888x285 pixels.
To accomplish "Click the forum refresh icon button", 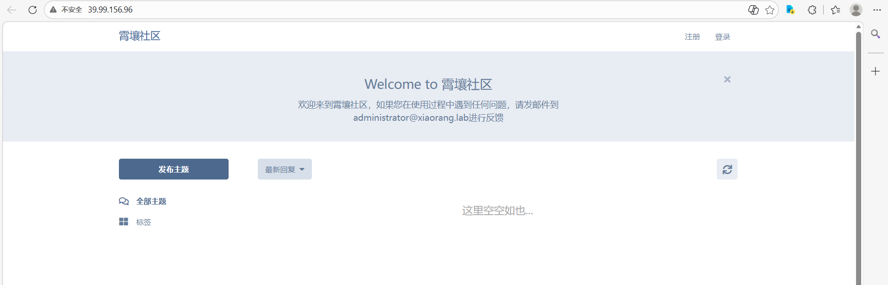I will pos(727,169).
